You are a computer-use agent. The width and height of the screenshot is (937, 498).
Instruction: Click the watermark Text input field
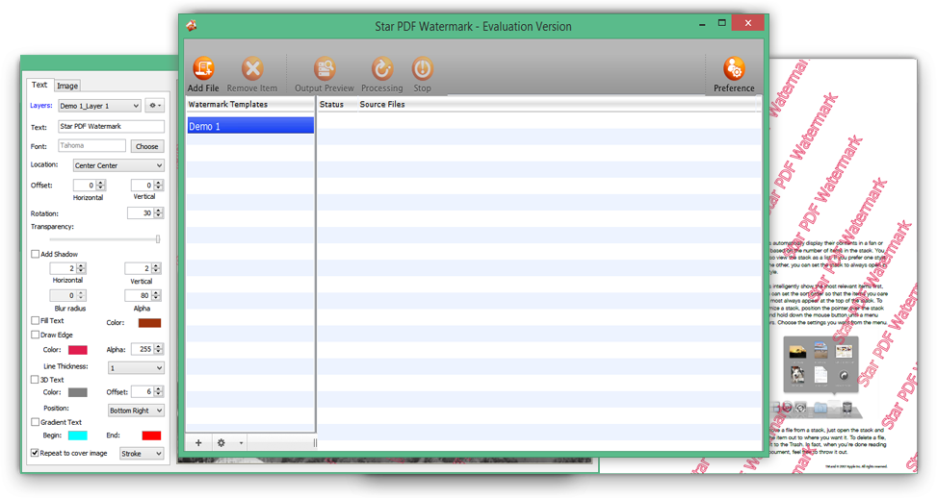pos(111,126)
